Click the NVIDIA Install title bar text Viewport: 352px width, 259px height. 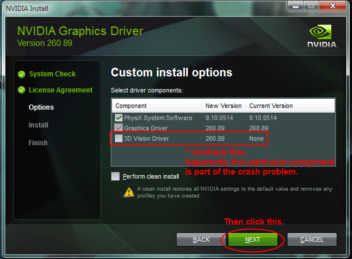27,9
